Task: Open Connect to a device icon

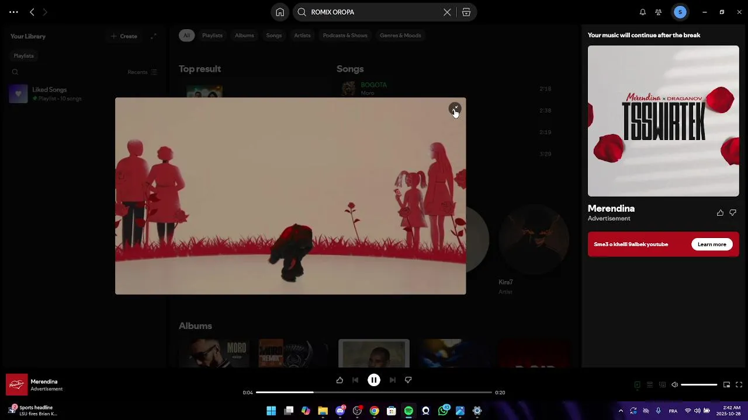Action: tap(662, 385)
